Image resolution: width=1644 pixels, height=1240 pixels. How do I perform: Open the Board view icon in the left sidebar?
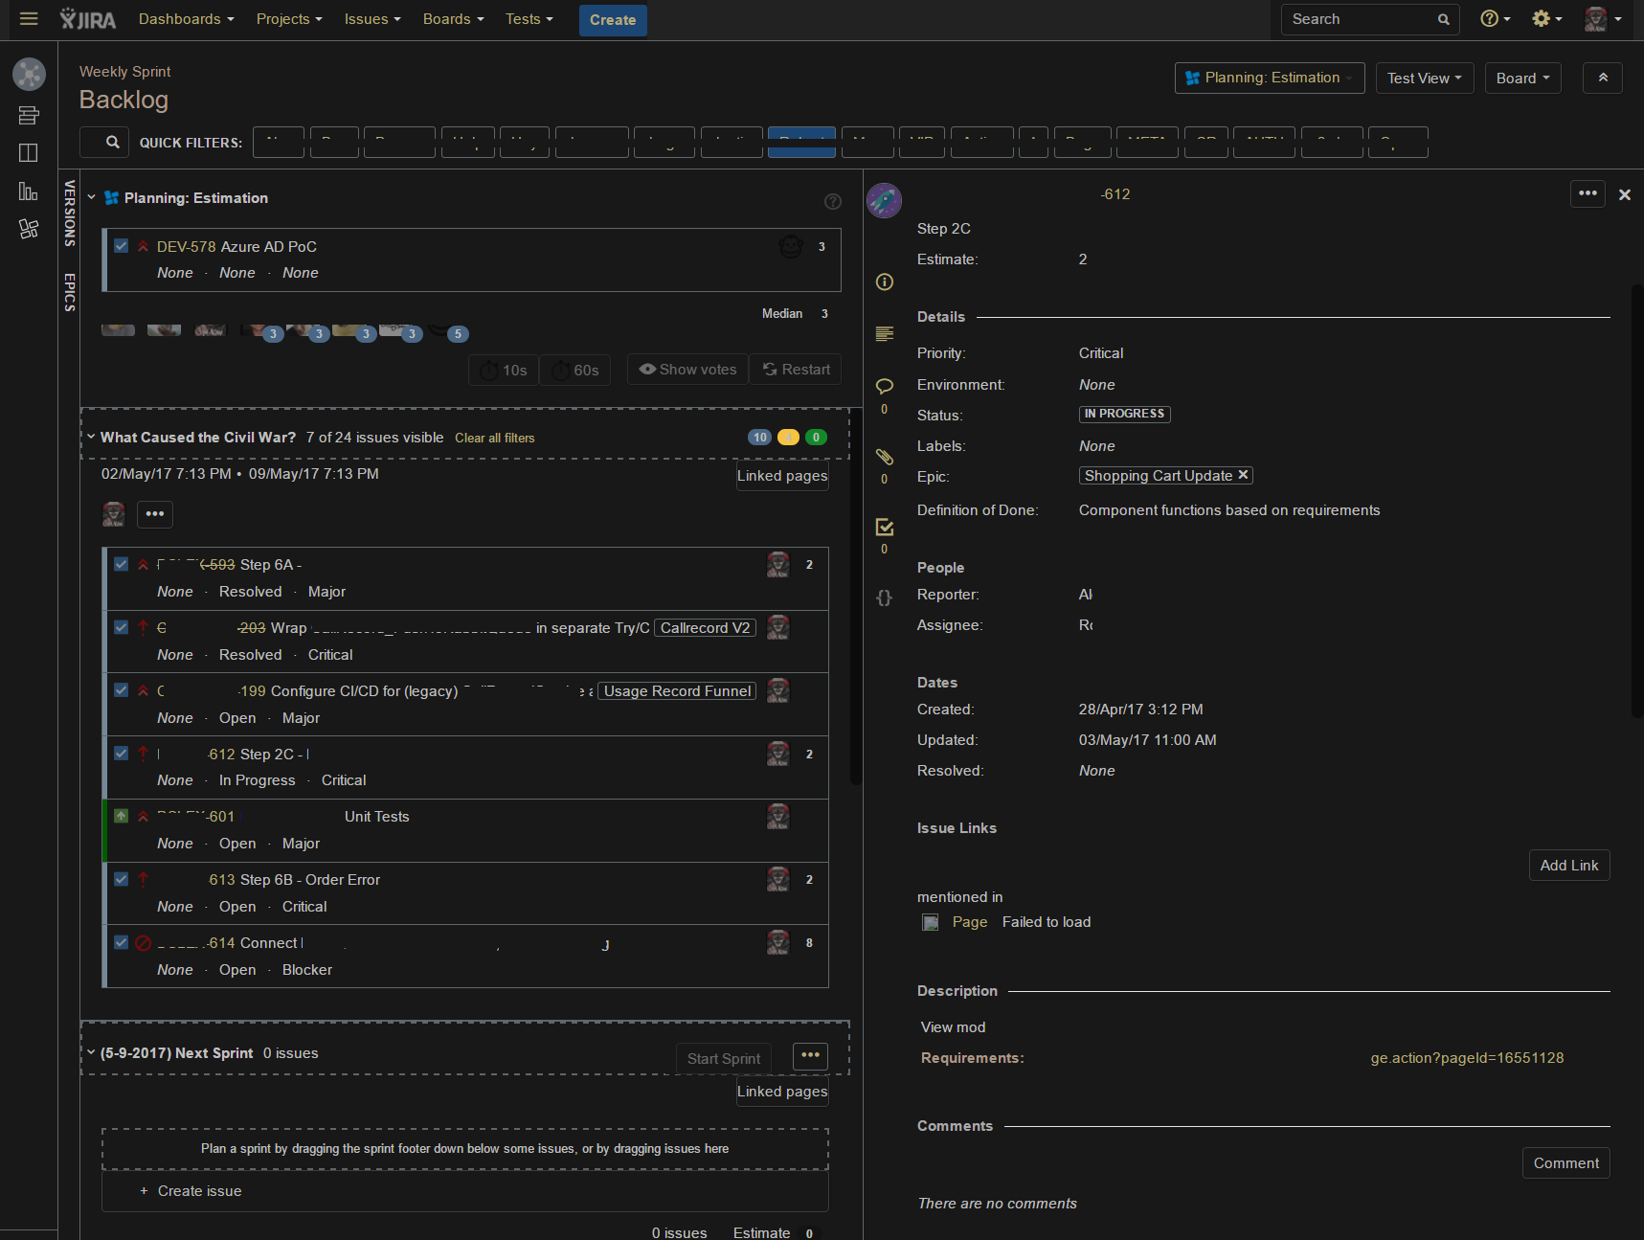pyautogui.click(x=29, y=153)
